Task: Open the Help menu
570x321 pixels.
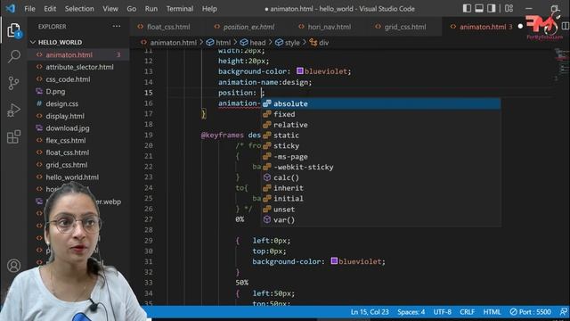Action: point(209,8)
